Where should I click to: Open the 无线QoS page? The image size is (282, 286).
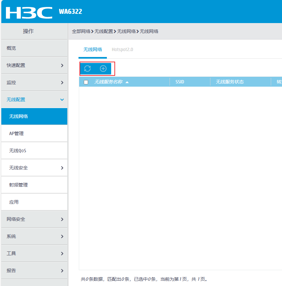click(x=34, y=150)
